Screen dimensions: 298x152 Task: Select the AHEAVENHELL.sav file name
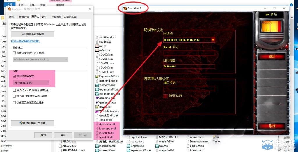74,150
